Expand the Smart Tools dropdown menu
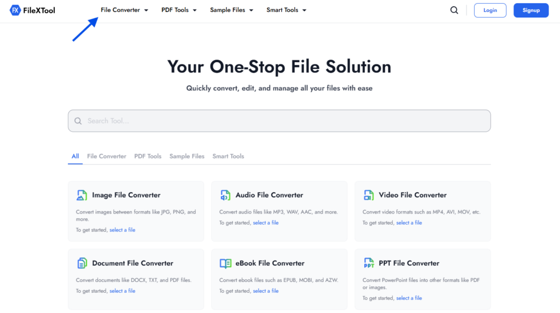 click(x=286, y=10)
